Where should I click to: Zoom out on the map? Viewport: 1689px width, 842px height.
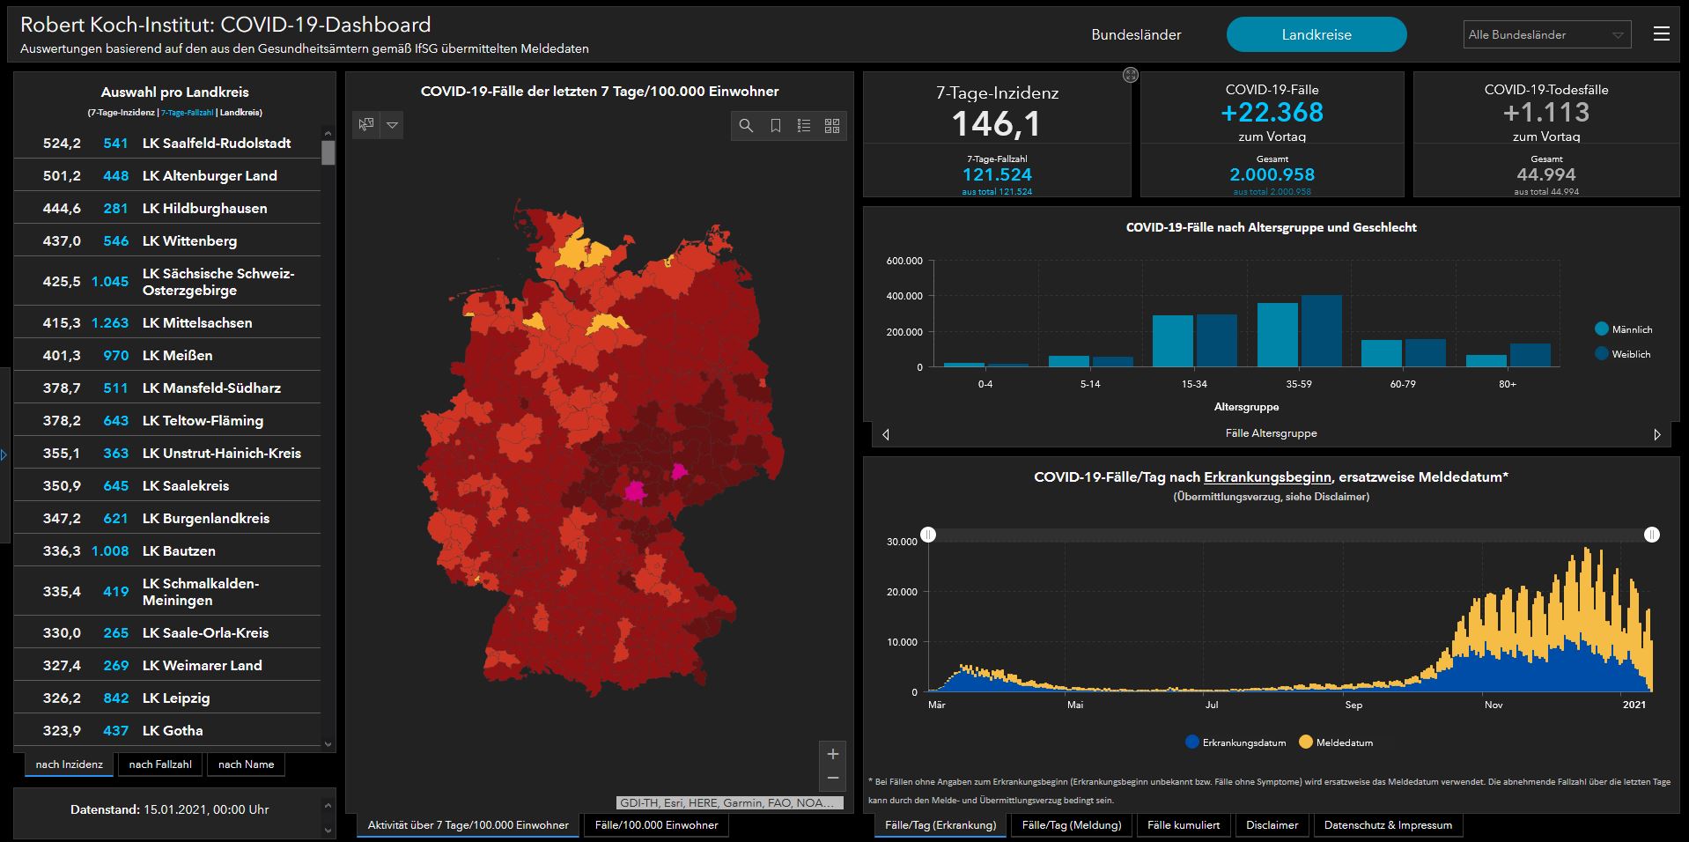(833, 778)
